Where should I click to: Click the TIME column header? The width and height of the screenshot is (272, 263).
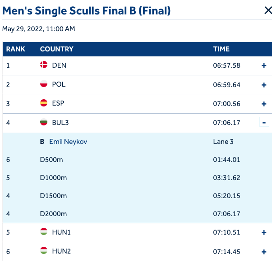pyautogui.click(x=221, y=49)
